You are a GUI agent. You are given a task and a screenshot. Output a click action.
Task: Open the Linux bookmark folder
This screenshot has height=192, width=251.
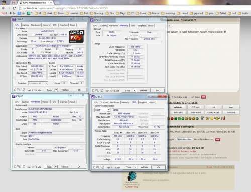point(59,13)
